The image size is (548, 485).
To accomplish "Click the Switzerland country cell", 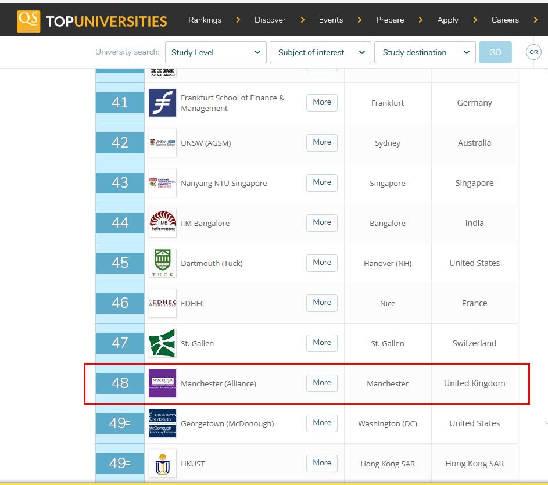I will [x=475, y=343].
